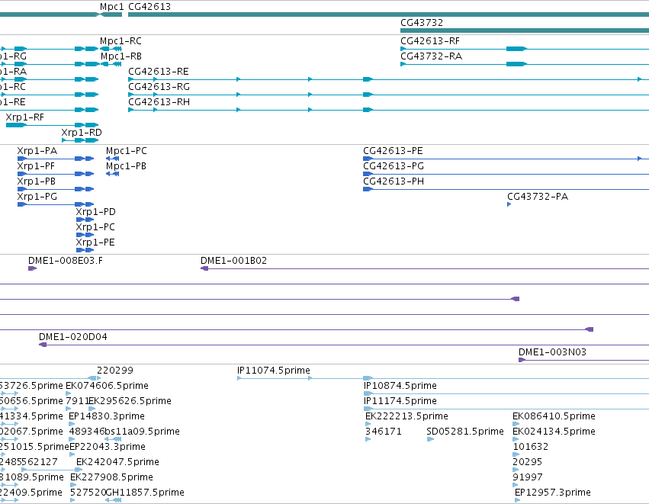Select transcript label Mpc1-RC

coord(120,41)
